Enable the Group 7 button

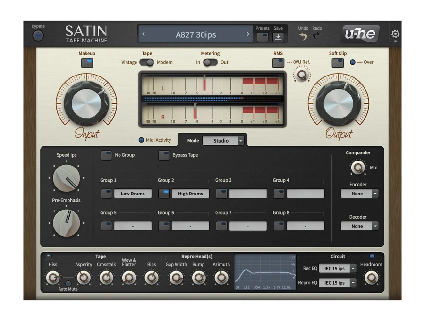pyautogui.click(x=221, y=226)
